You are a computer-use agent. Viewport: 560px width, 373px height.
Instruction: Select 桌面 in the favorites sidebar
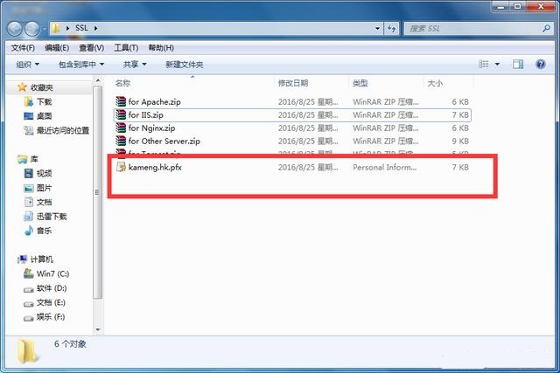pyautogui.click(x=44, y=116)
